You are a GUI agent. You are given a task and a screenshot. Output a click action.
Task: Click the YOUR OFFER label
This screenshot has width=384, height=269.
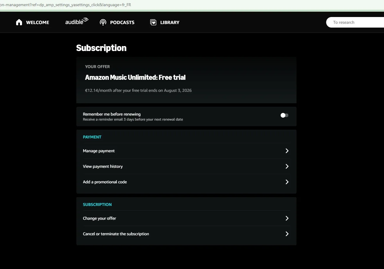point(97,67)
